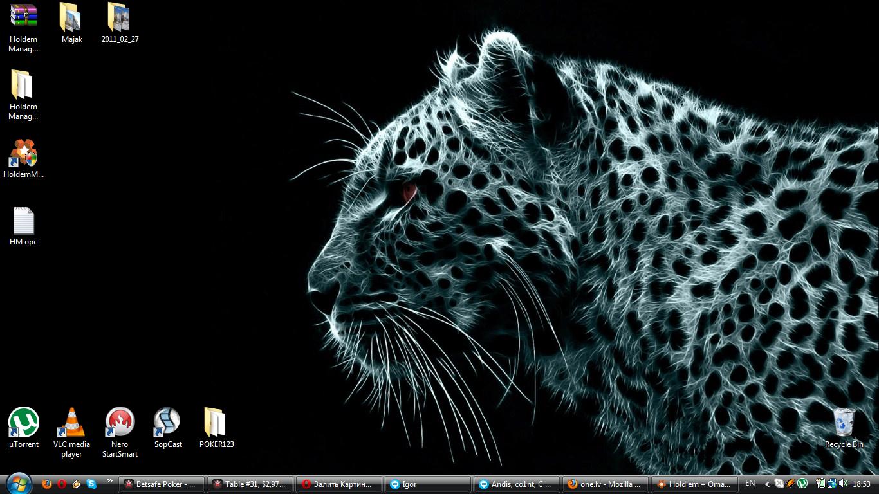Switch to the Hold'em + Omaha Manager window
Screen dimensions: 879x494
pos(695,484)
